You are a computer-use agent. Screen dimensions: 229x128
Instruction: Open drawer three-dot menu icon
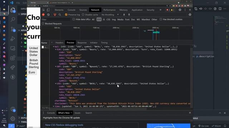(x=43, y=113)
